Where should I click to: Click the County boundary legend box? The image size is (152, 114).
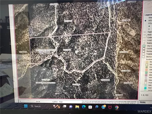pyautogui.click(x=144, y=49)
